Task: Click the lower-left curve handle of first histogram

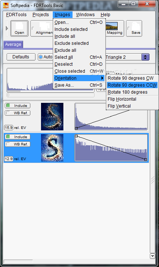Action: coord(77,128)
